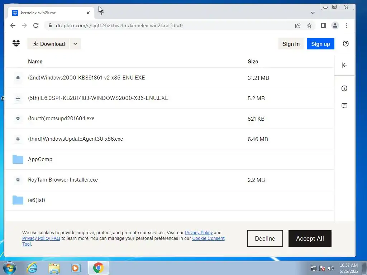The width and height of the screenshot is (367, 275).
Task: Click the 6.46 MB size value
Action: coord(258,139)
